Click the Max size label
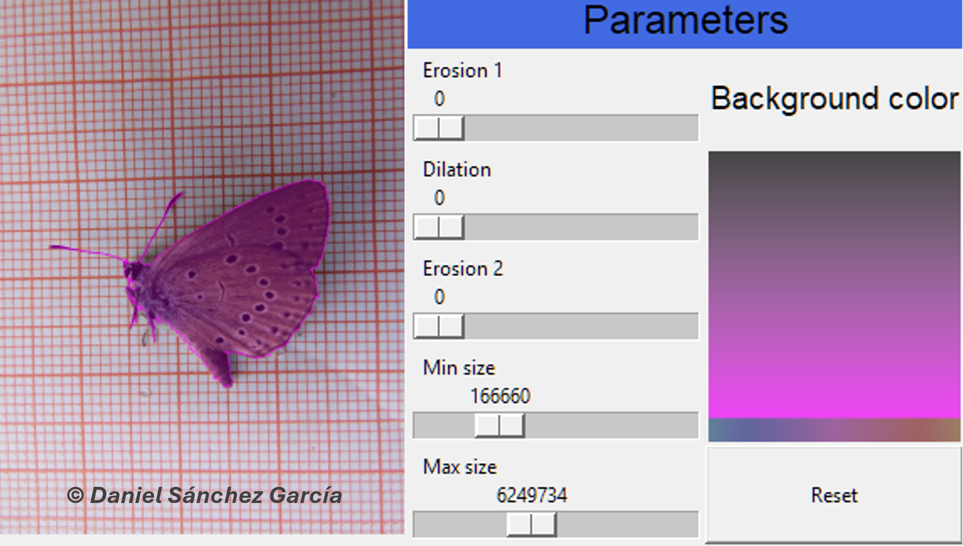Viewport: 963px width, 546px height. point(460,467)
